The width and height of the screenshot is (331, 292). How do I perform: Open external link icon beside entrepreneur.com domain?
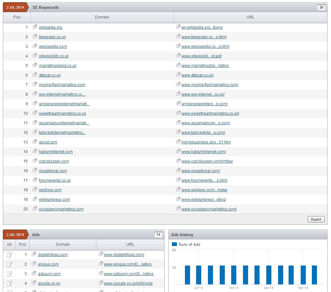35,199
